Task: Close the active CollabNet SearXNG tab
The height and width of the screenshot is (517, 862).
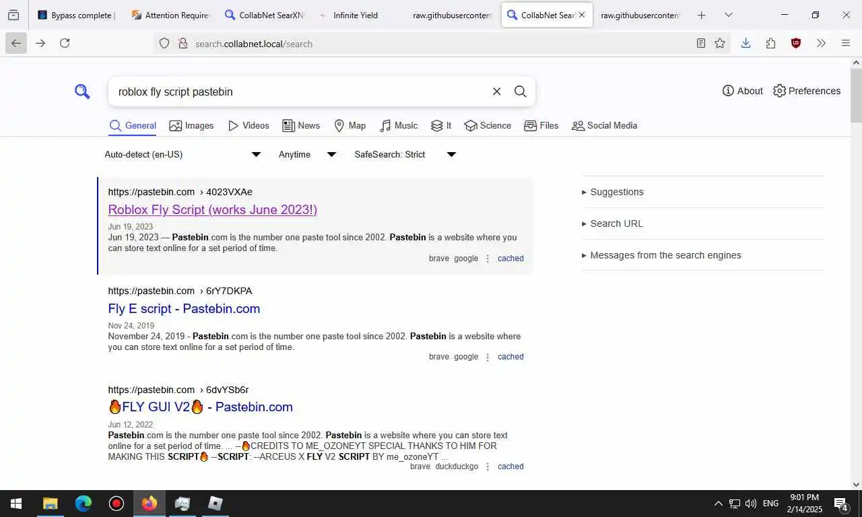Action: 582,15
